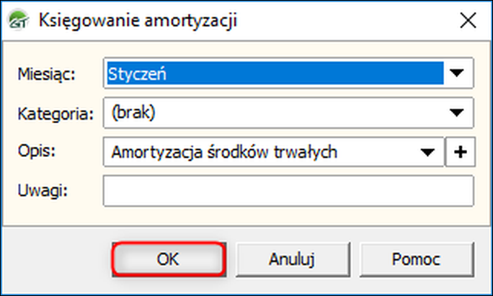Expand the Opis dropdown arrow
493x296 pixels.
[428, 152]
